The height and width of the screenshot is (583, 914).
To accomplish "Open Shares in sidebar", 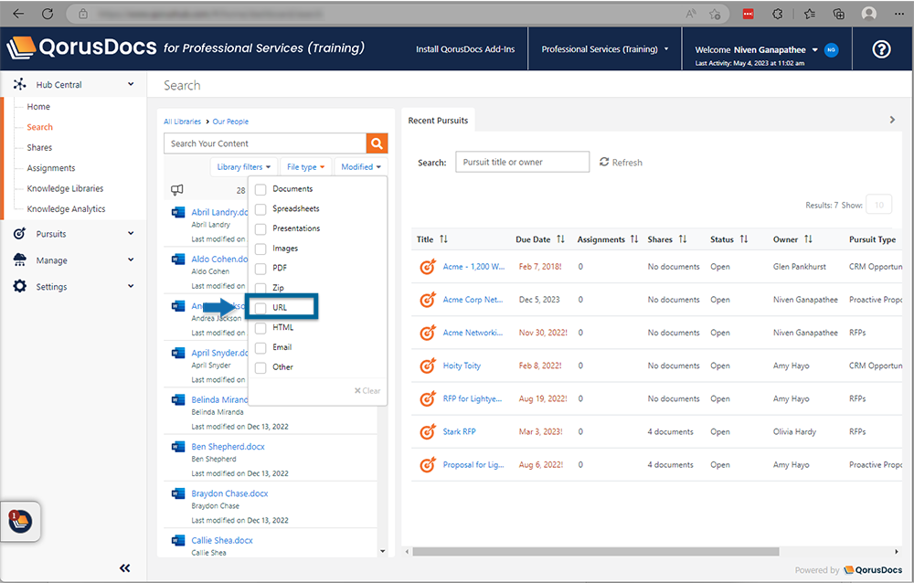I will click(39, 147).
